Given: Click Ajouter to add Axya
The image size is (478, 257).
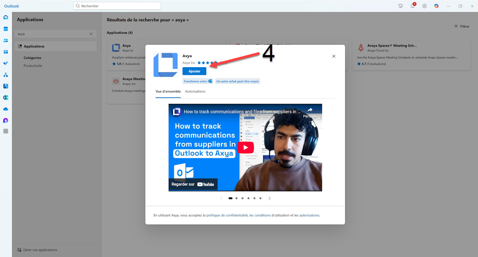Looking at the screenshot, I should coord(194,71).
